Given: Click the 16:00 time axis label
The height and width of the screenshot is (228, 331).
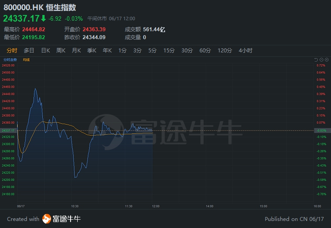Looking at the screenshot, I should point(317,206).
